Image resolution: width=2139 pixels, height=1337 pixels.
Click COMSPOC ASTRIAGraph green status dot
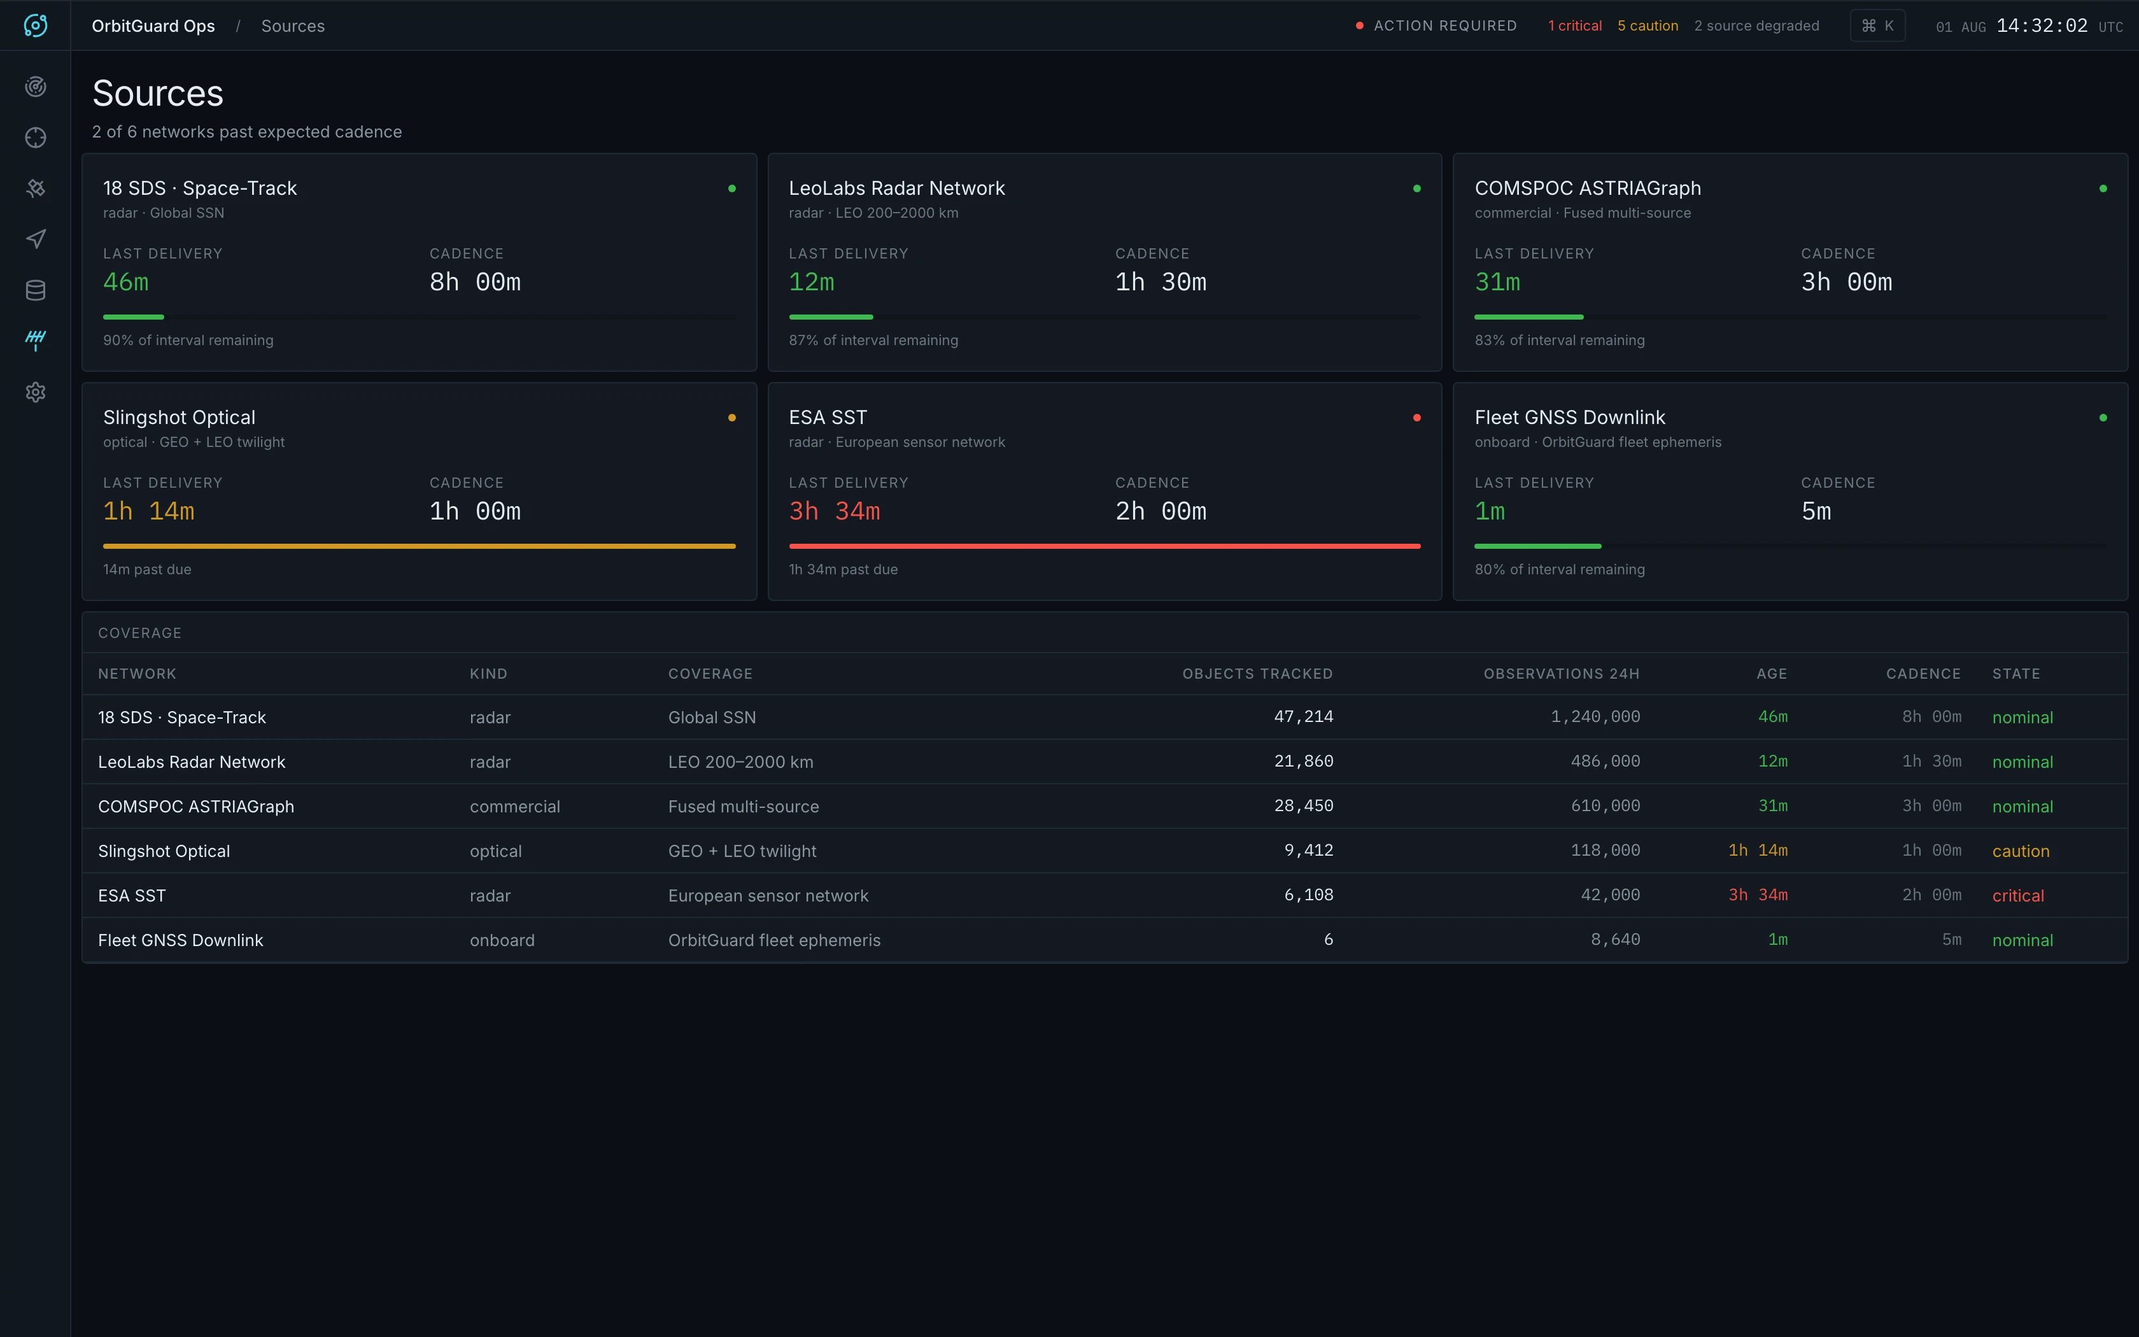[2103, 188]
